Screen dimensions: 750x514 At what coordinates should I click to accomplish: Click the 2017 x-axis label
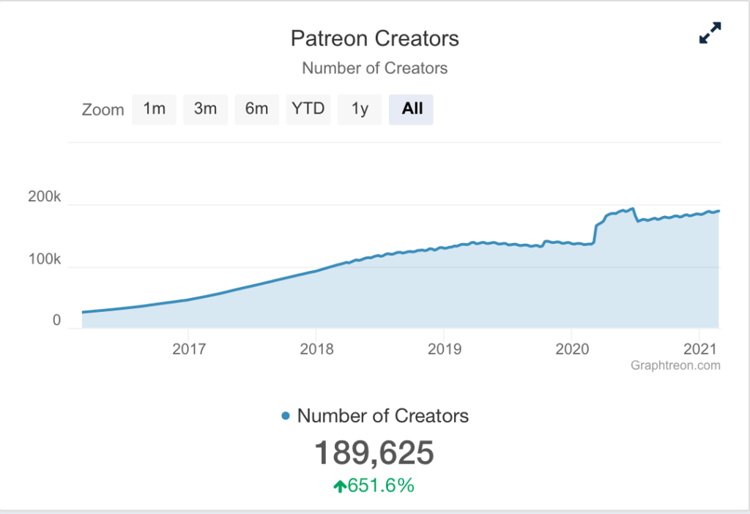pyautogui.click(x=189, y=349)
